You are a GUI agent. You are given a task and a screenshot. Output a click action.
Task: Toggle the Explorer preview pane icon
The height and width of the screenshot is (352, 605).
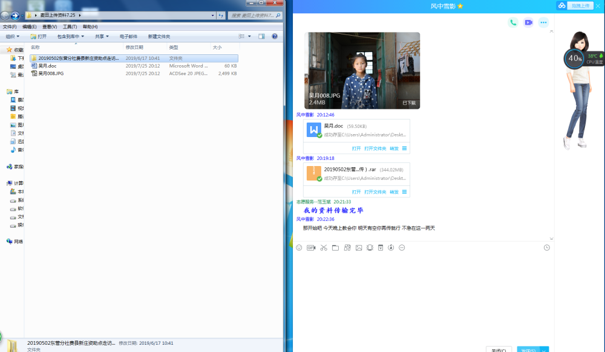[261, 36]
